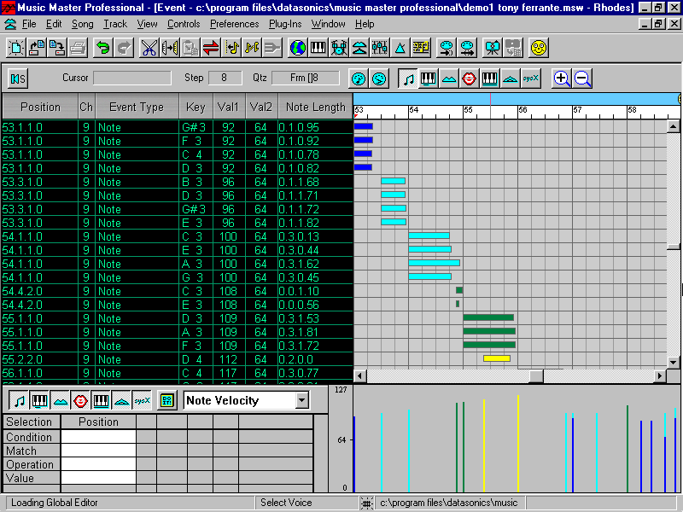Toggle sysX filter in upper event toolbar
The width and height of the screenshot is (683, 512).
click(x=530, y=79)
